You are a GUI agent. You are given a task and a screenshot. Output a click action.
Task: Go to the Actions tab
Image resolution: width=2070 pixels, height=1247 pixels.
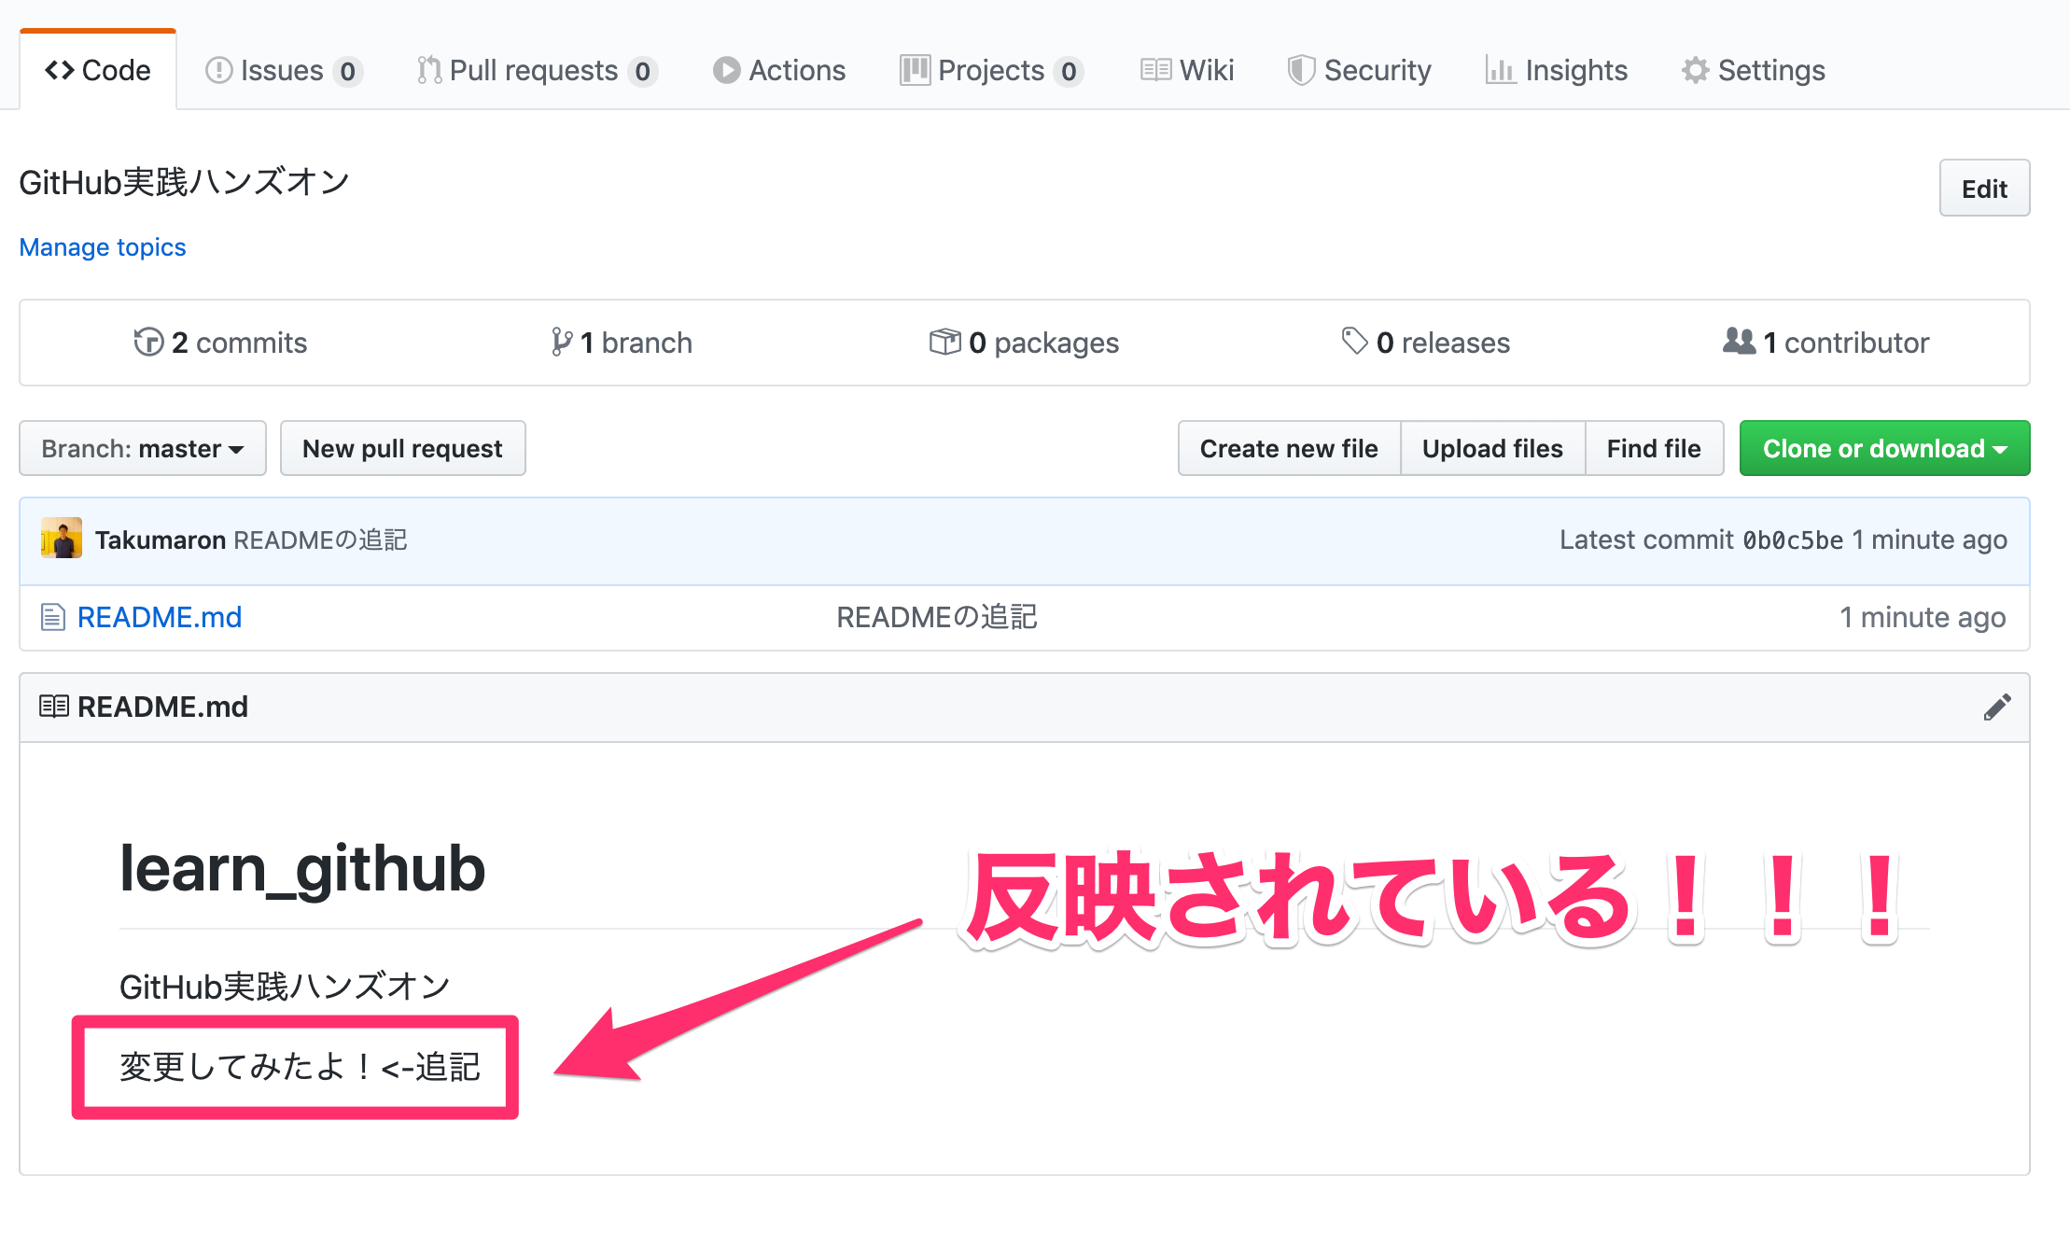(779, 70)
